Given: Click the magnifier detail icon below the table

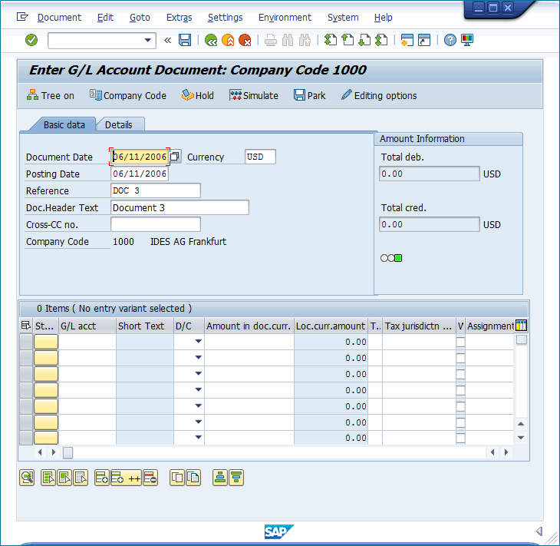Looking at the screenshot, I should click(x=27, y=478).
